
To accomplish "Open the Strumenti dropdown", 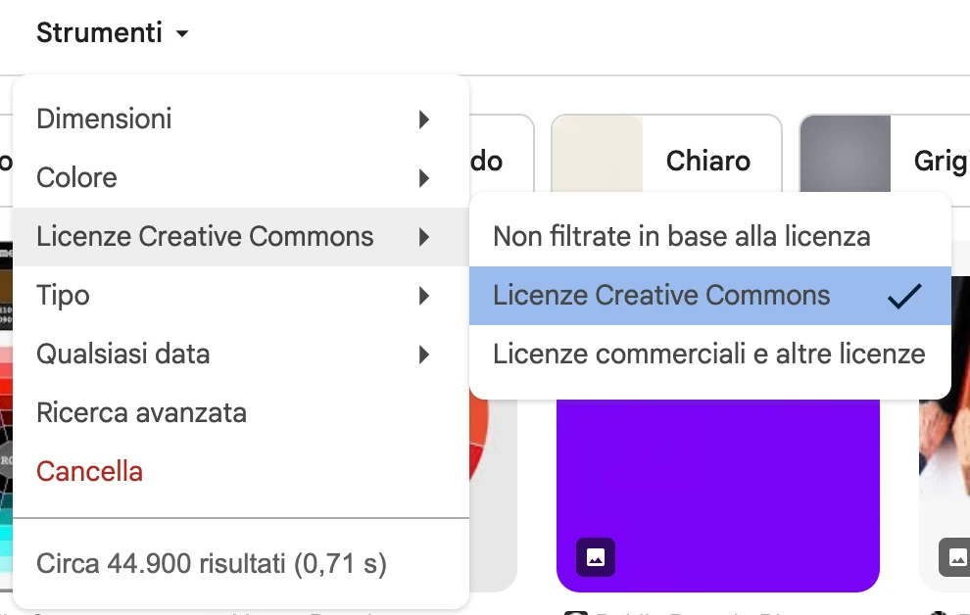I will click(112, 32).
